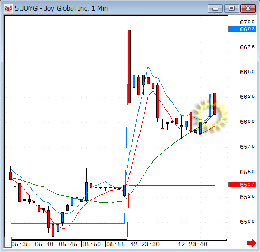Click the 6525 price axis value
The width and height of the screenshot is (260, 252).
tap(247, 197)
